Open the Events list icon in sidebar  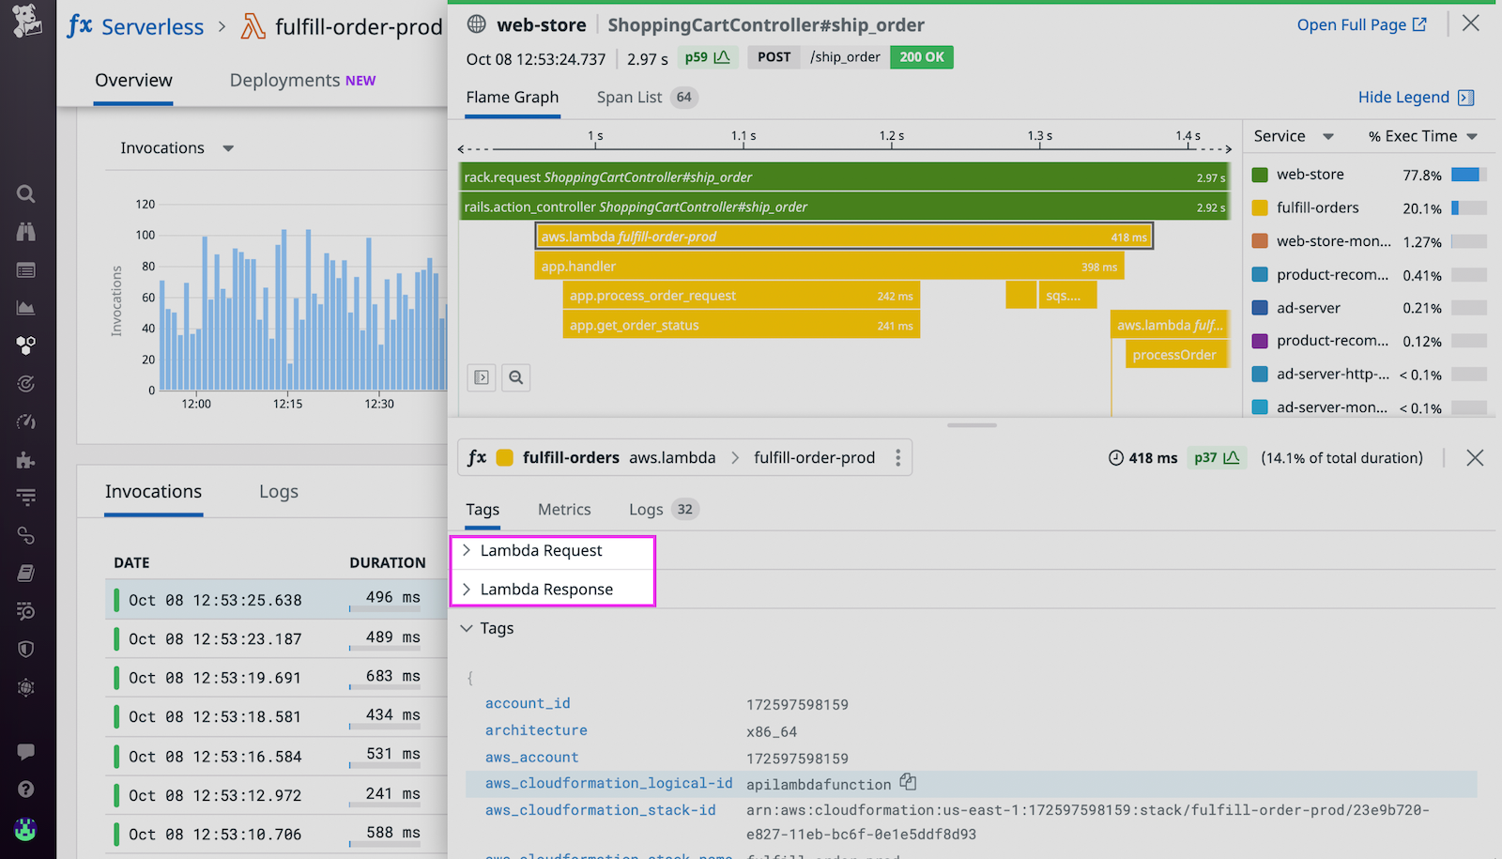point(25,270)
